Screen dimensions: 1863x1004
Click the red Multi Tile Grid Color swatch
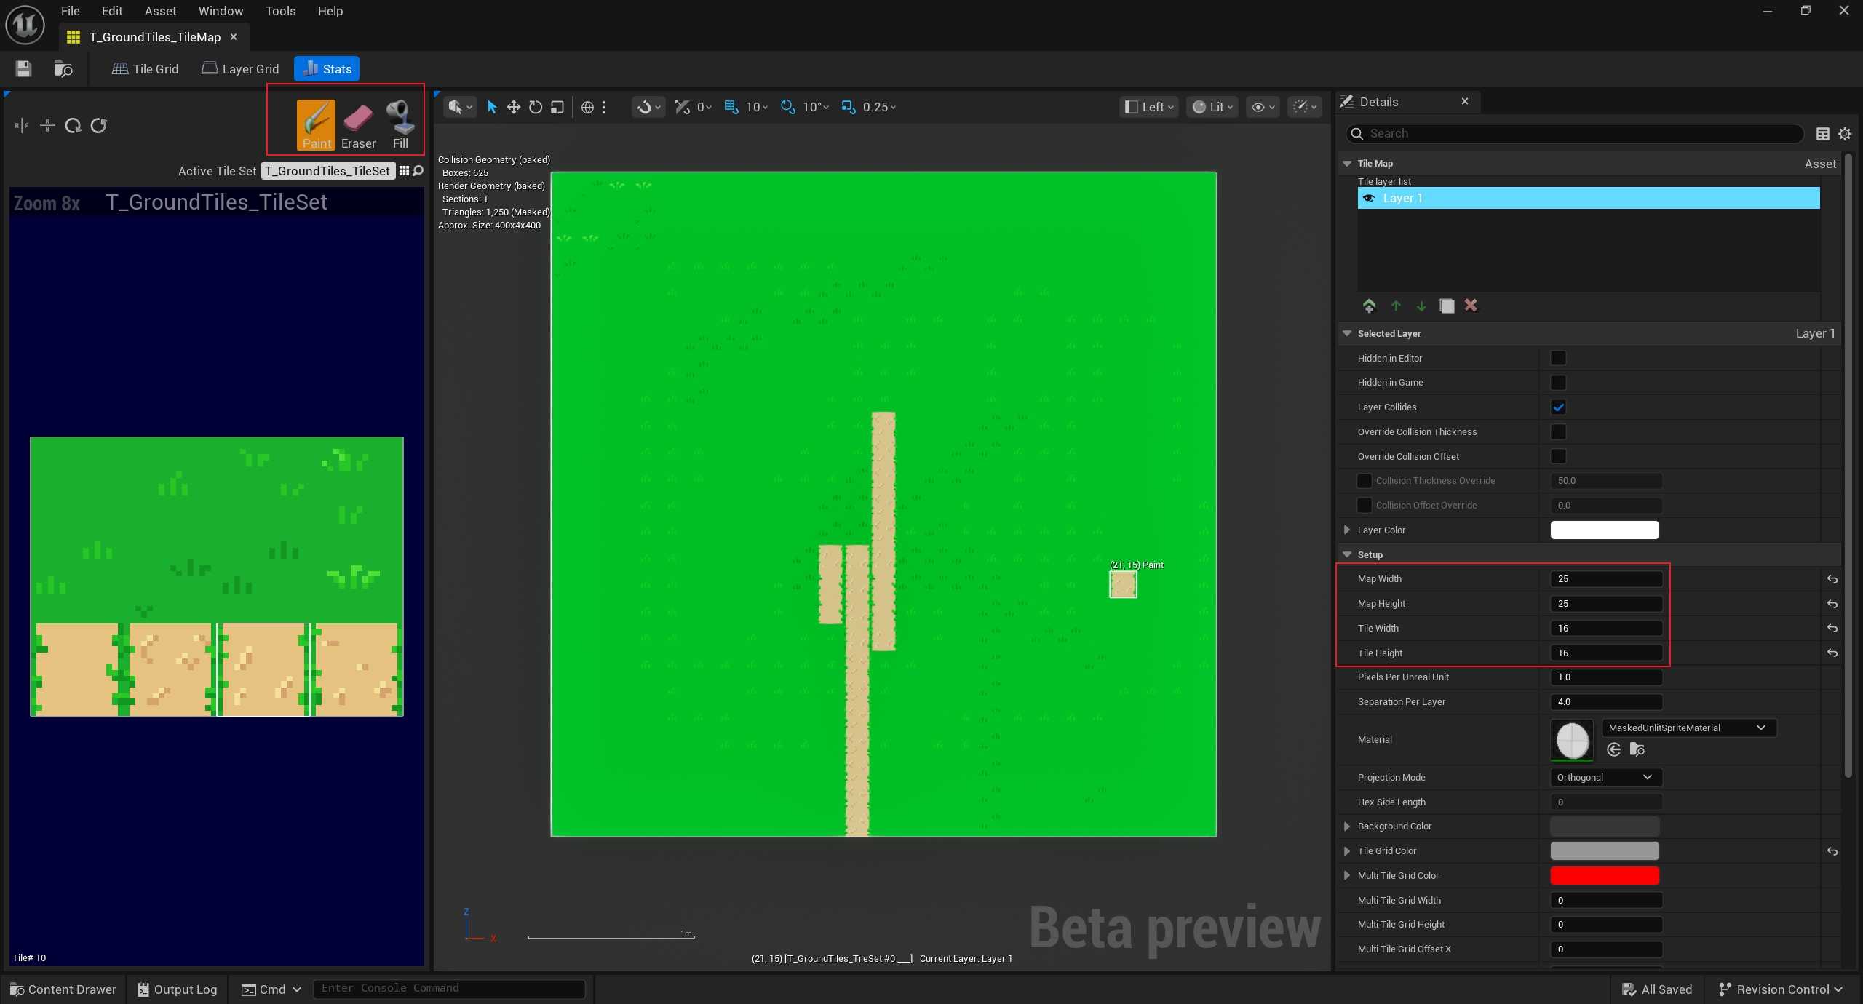(x=1605, y=875)
